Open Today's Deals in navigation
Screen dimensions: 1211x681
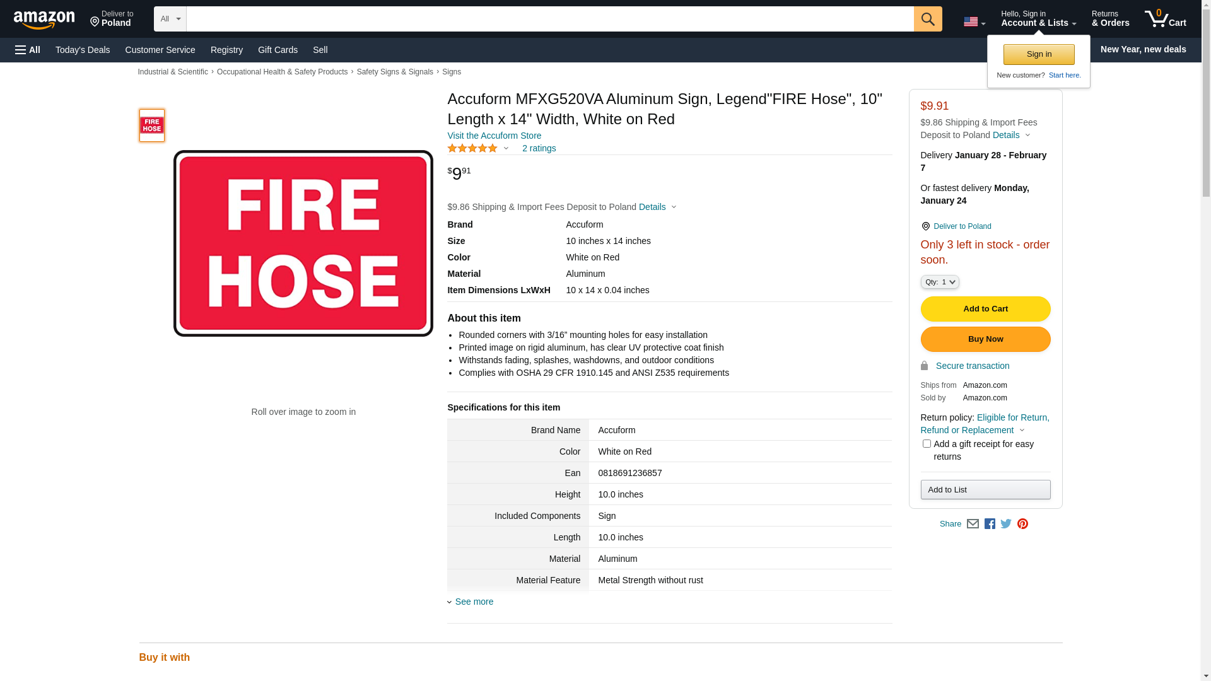click(x=83, y=50)
